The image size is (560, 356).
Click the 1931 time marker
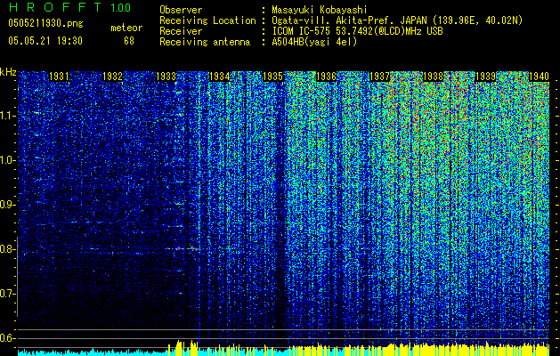pyautogui.click(x=59, y=77)
